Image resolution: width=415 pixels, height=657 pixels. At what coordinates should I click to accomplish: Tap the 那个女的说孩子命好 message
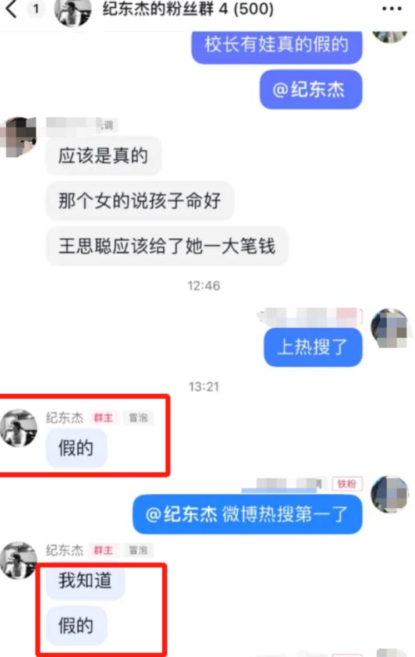[139, 201]
